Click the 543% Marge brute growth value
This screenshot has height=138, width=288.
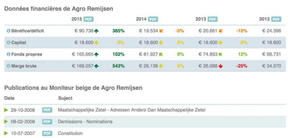coord(118,66)
